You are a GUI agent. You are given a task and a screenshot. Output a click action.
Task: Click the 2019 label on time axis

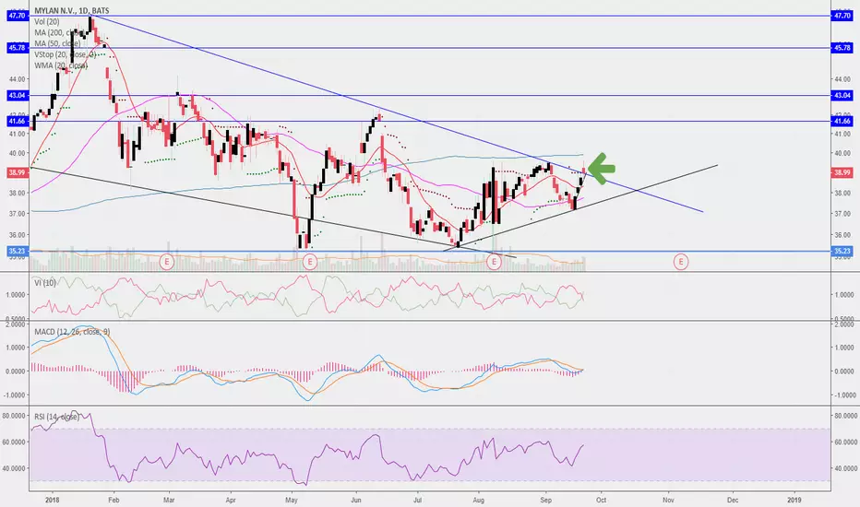[794, 500]
